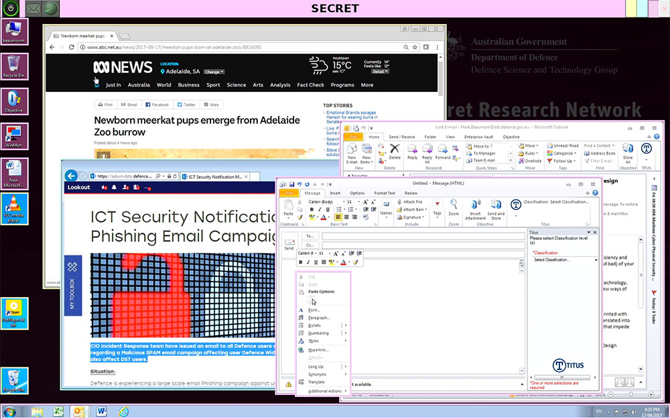The image size is (670, 419).
Task: Open VLC media player desktop shortcut
Action: pyautogui.click(x=14, y=208)
